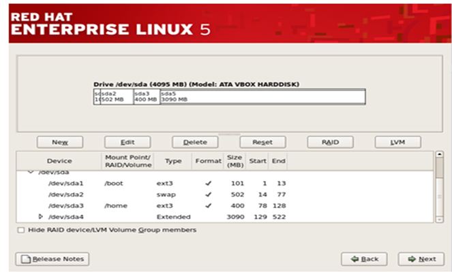
Task: Select the /dev/sda4 row
Action: pyautogui.click(x=225, y=216)
